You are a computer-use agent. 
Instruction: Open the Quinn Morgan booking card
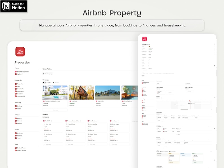pos(75,137)
